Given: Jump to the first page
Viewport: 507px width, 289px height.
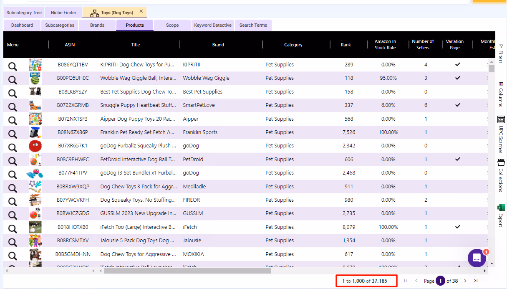Looking at the screenshot, I should 406,281.
